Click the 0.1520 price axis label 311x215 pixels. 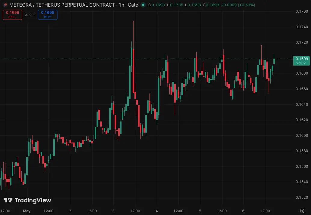(302, 197)
